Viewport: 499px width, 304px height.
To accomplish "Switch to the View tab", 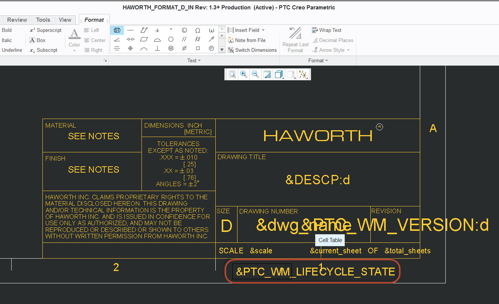I will [x=65, y=20].
